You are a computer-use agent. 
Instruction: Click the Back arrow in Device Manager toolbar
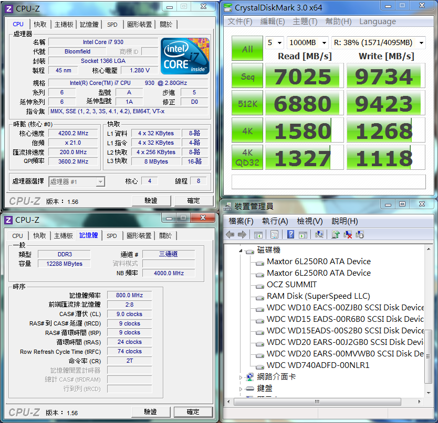coord(230,234)
